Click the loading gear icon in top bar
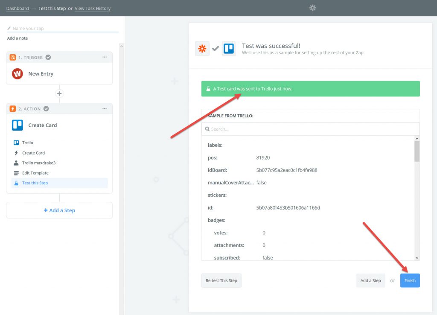Viewport: 437px width, 315px height. point(313,8)
